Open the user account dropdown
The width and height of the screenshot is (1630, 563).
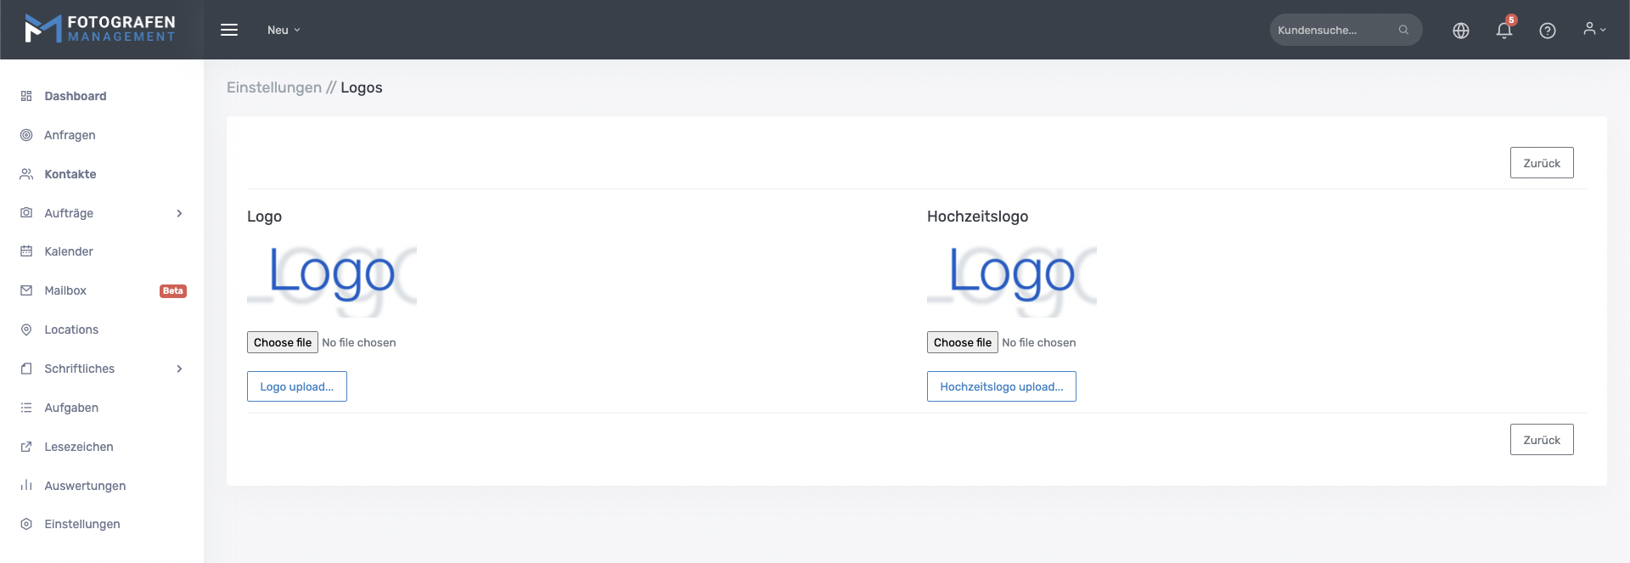click(1593, 30)
